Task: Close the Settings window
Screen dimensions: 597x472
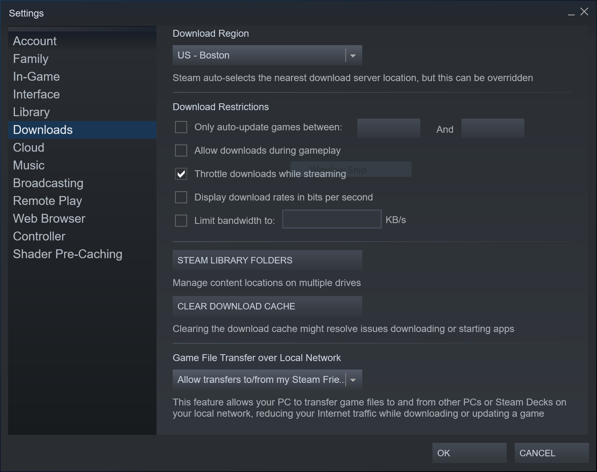Action: 584,12
